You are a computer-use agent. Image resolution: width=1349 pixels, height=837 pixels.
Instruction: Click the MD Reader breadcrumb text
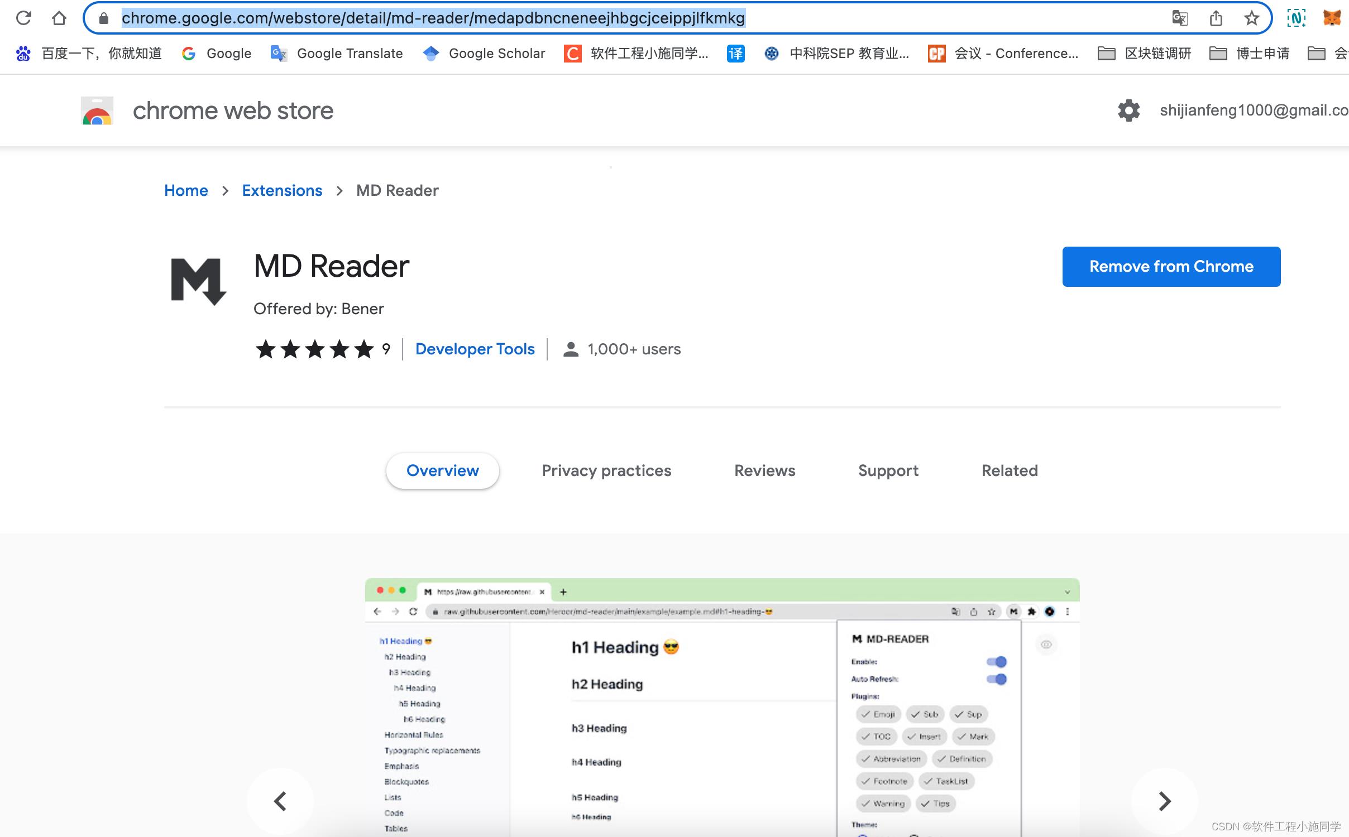pos(398,191)
